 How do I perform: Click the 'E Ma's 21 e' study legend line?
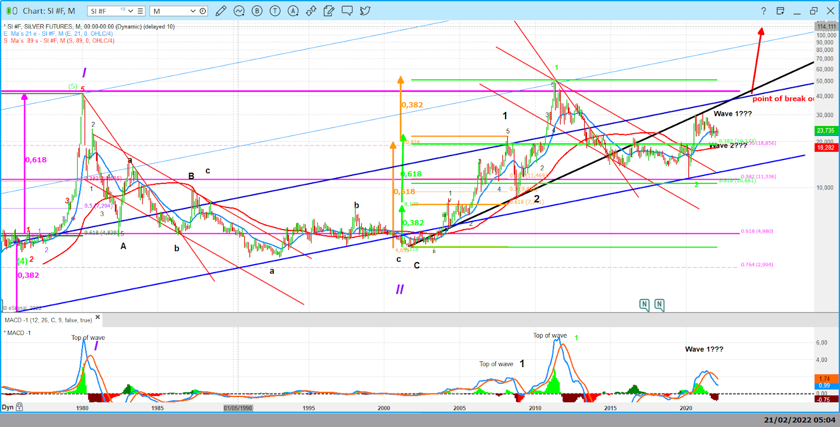(58, 34)
